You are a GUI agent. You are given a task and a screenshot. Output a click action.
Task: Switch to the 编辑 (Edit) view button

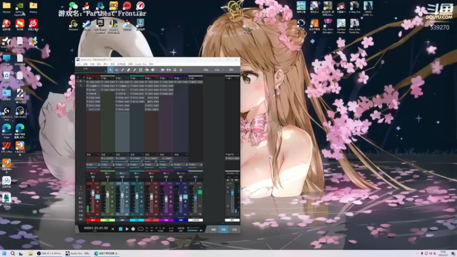click(214, 230)
